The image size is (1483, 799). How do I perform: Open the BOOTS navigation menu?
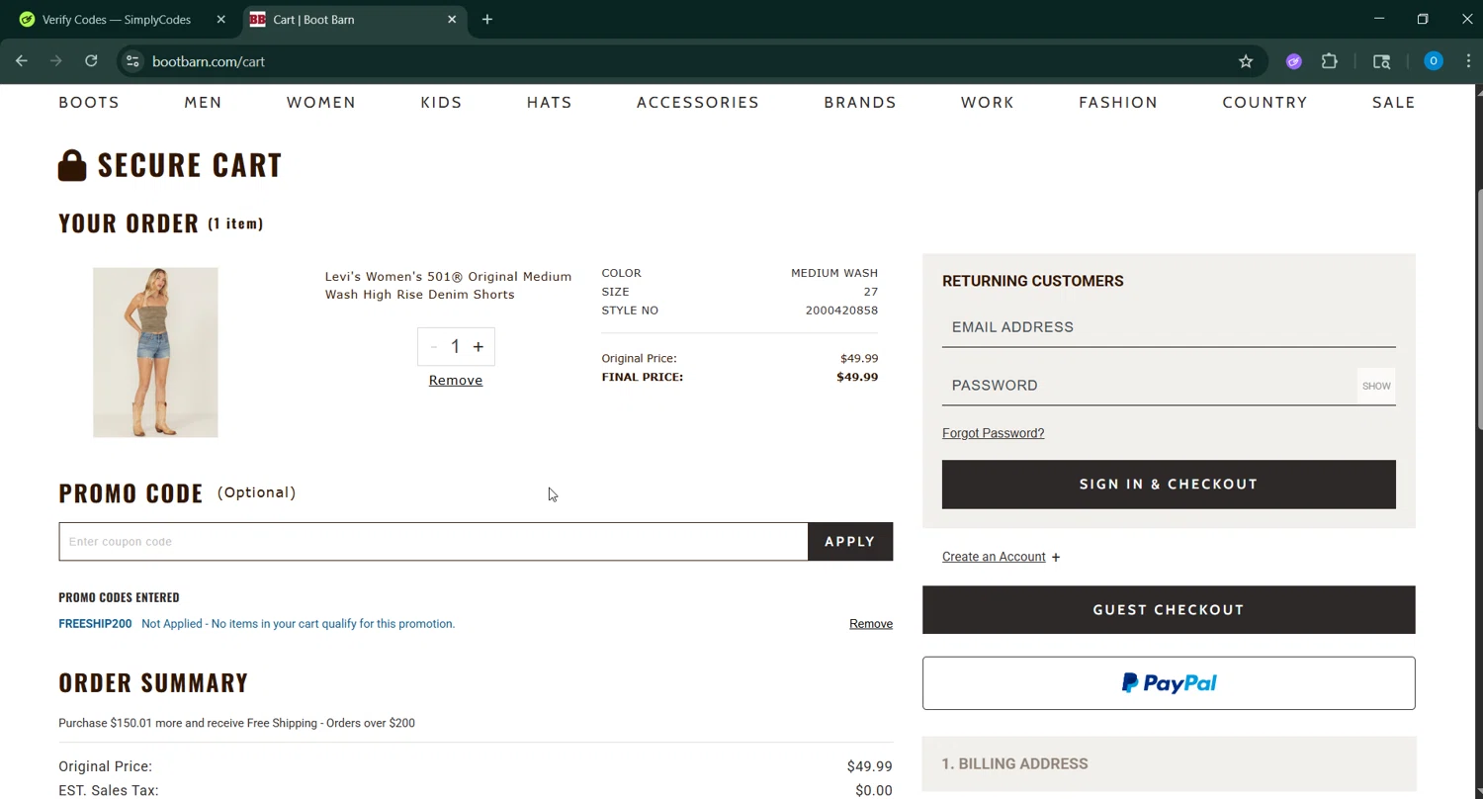(x=89, y=102)
